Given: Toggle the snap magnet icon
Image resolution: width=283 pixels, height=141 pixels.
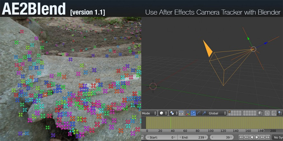Looking at the screenshot, I should click(x=274, y=113).
